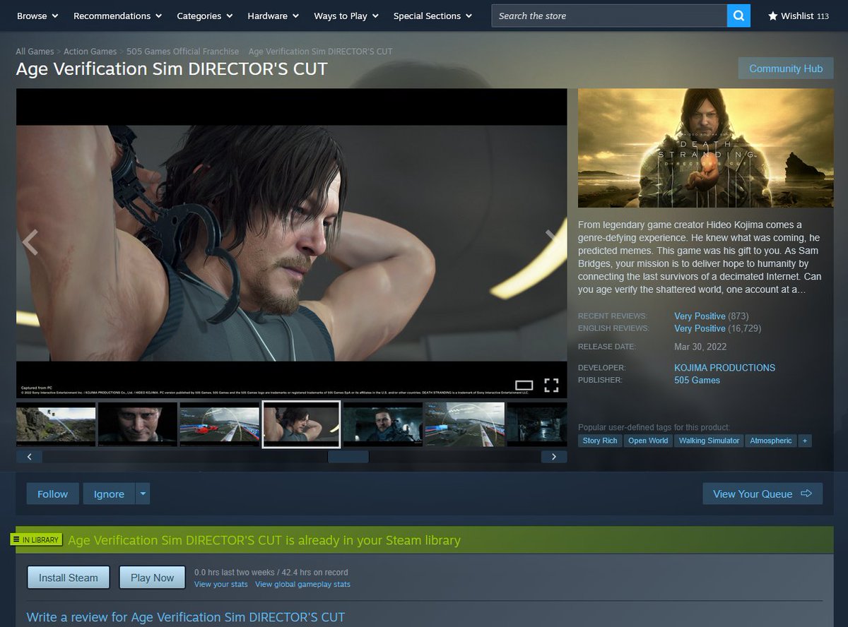The height and width of the screenshot is (627, 848).
Task: Go to Action Games breadcrumb
Action: (90, 52)
